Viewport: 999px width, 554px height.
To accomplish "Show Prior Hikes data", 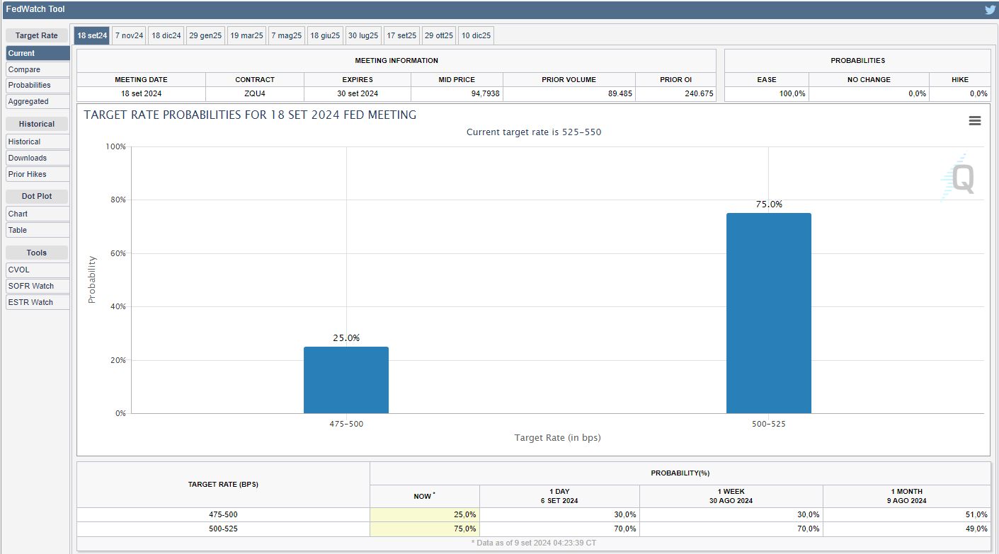I will click(x=38, y=174).
